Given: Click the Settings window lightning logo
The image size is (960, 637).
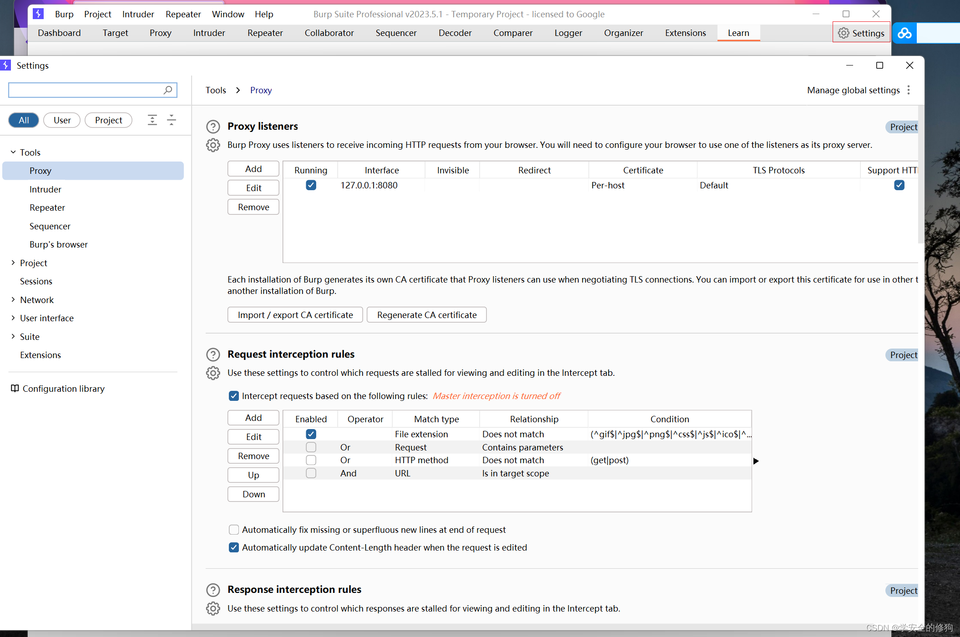Looking at the screenshot, I should (5, 66).
